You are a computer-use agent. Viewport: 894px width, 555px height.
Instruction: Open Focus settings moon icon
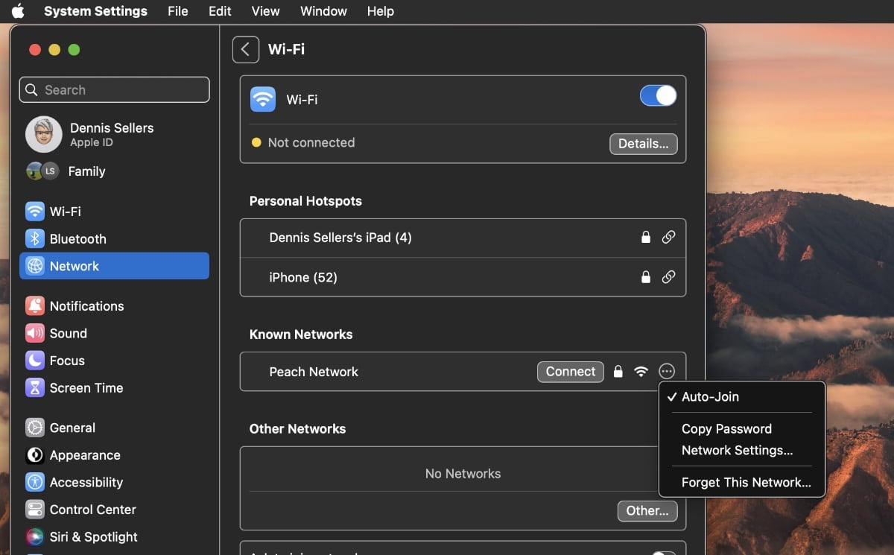point(35,361)
